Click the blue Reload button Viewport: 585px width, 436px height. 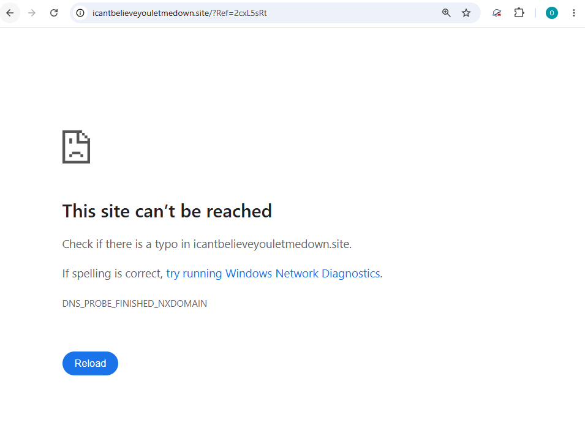tap(90, 363)
